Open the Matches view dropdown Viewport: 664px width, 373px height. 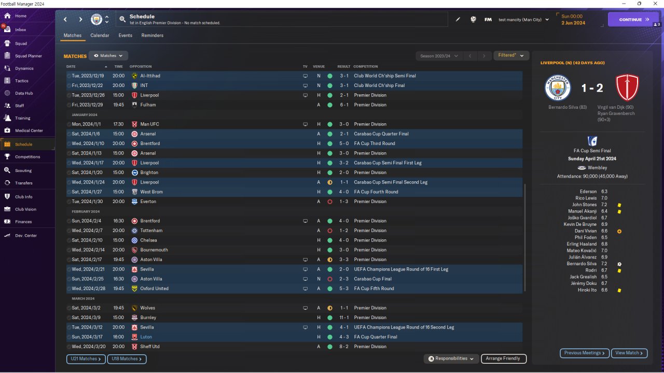108,55
